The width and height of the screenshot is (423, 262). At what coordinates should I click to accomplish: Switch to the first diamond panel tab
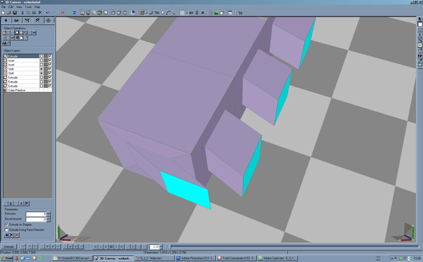click(6, 21)
